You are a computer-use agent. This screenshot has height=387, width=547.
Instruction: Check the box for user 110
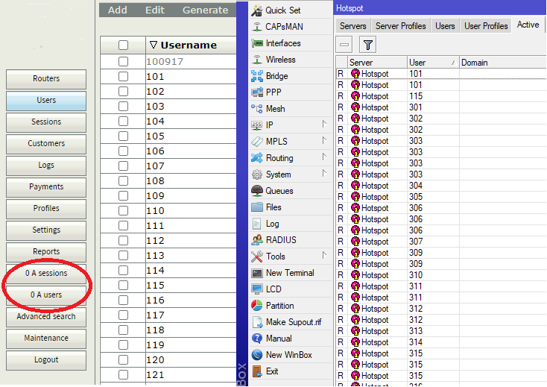point(123,211)
